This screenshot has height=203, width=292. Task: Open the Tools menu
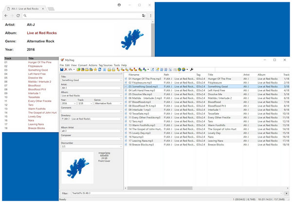click(x=117, y=65)
